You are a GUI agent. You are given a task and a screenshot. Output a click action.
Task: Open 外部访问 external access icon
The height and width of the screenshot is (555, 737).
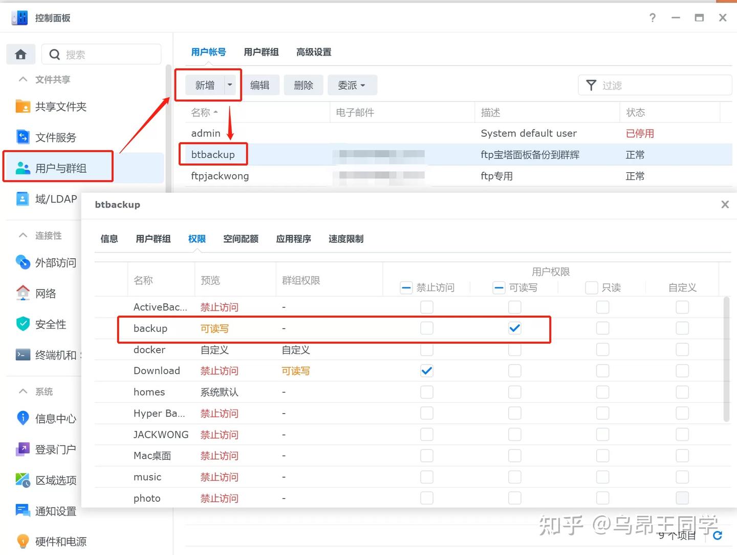[23, 262]
